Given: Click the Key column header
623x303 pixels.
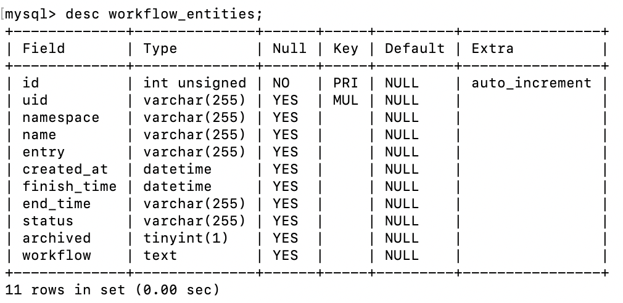Looking at the screenshot, I should pyautogui.click(x=345, y=49).
